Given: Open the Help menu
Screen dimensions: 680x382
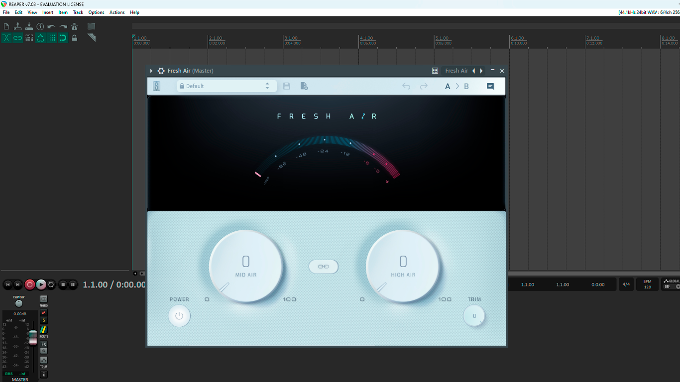Looking at the screenshot, I should point(134,12).
